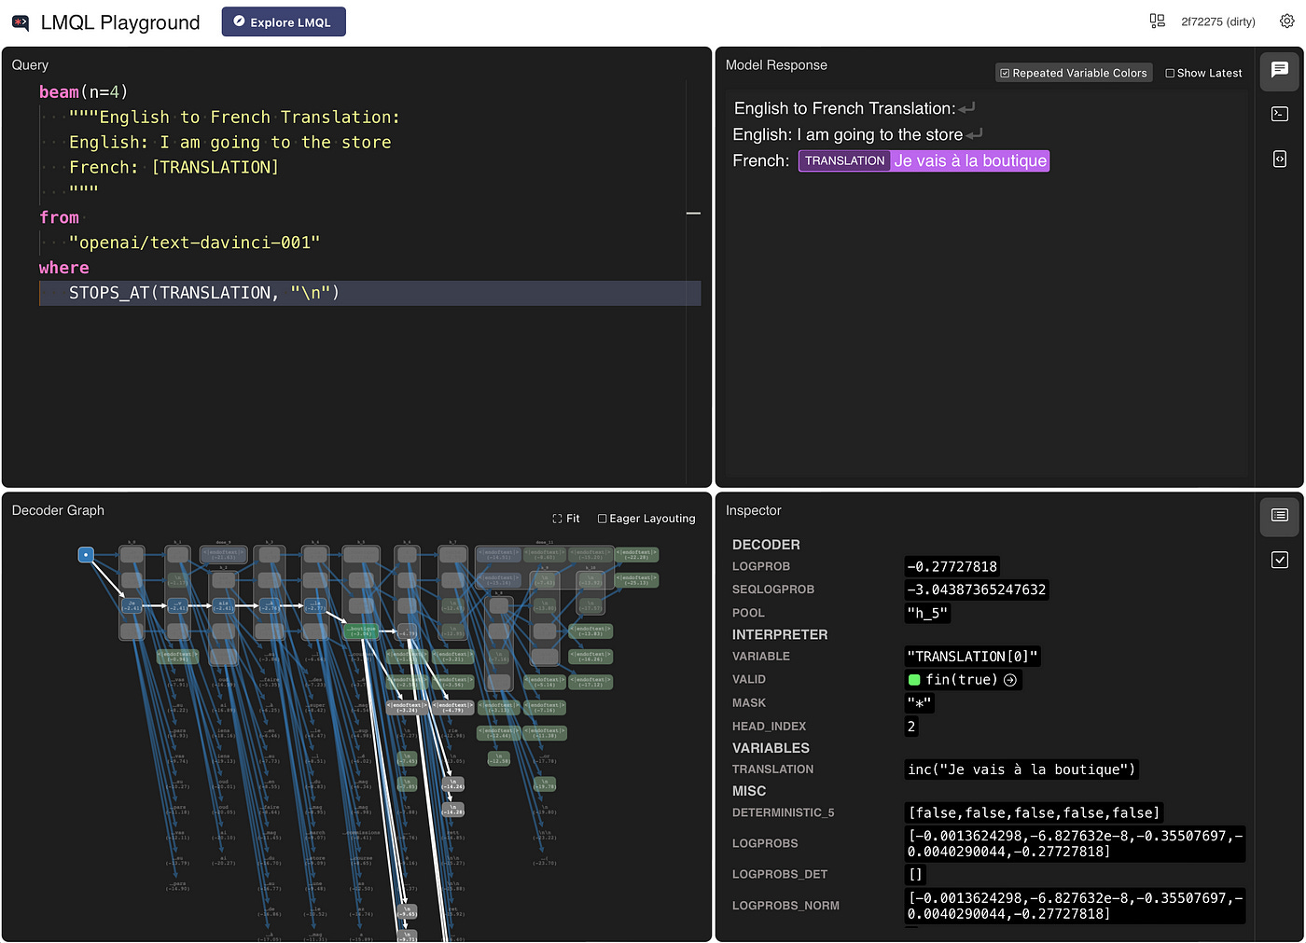Disable Repeated Variable Colors checkbox

point(1005,73)
